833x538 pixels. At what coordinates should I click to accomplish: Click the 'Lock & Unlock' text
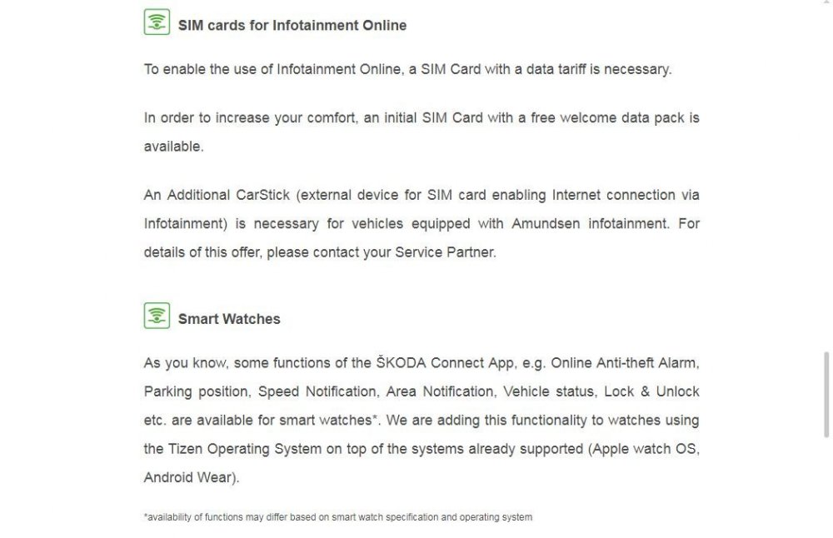652,392
